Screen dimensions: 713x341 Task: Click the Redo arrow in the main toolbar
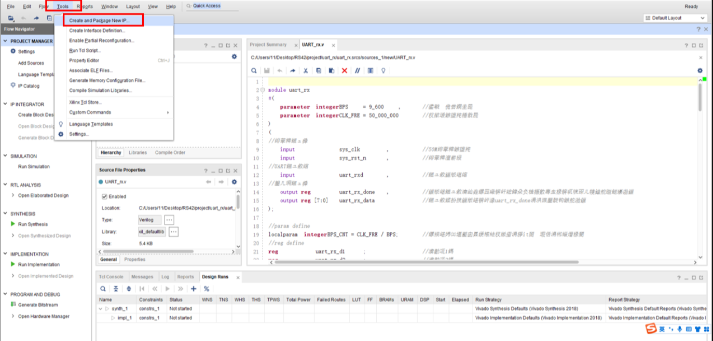[36, 18]
